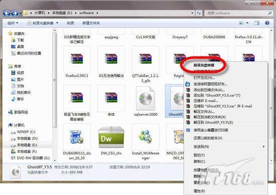This screenshot has width=276, height=195.
Task: Open 下载 in favorites sidebar
Action: [18, 40]
